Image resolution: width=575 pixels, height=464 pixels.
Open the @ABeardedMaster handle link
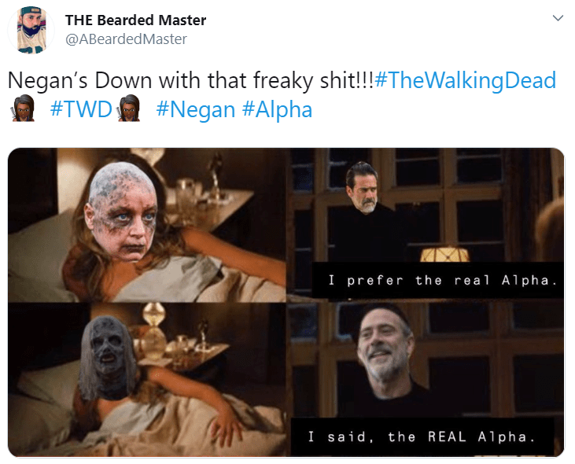tap(126, 39)
